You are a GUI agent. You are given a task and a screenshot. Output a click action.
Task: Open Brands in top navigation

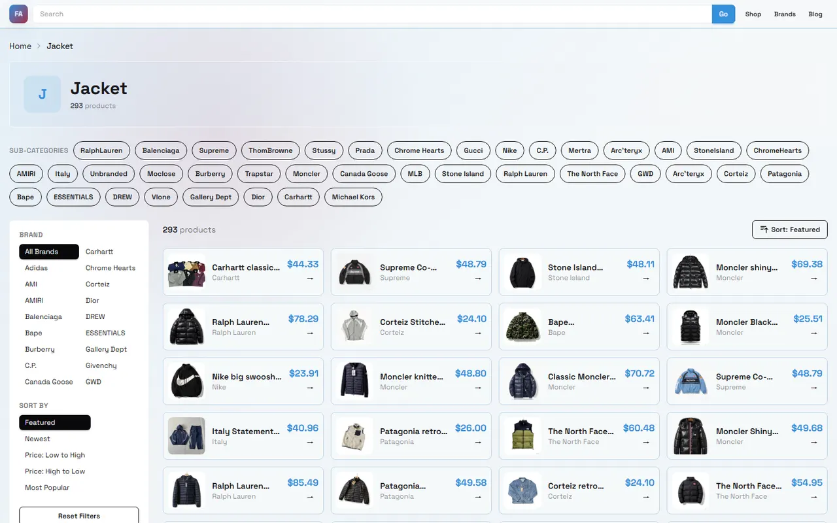(x=785, y=14)
